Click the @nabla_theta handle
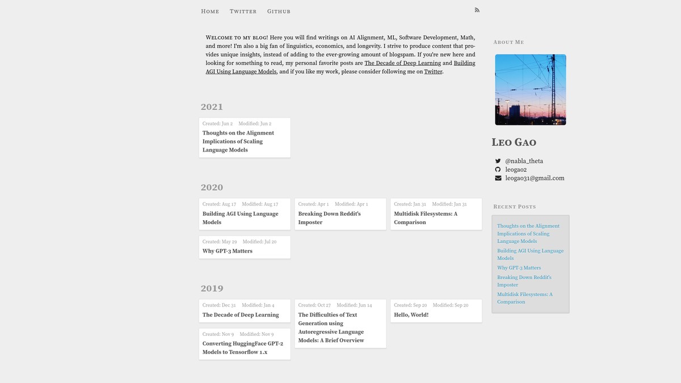This screenshot has width=681, height=383. pyautogui.click(x=524, y=161)
